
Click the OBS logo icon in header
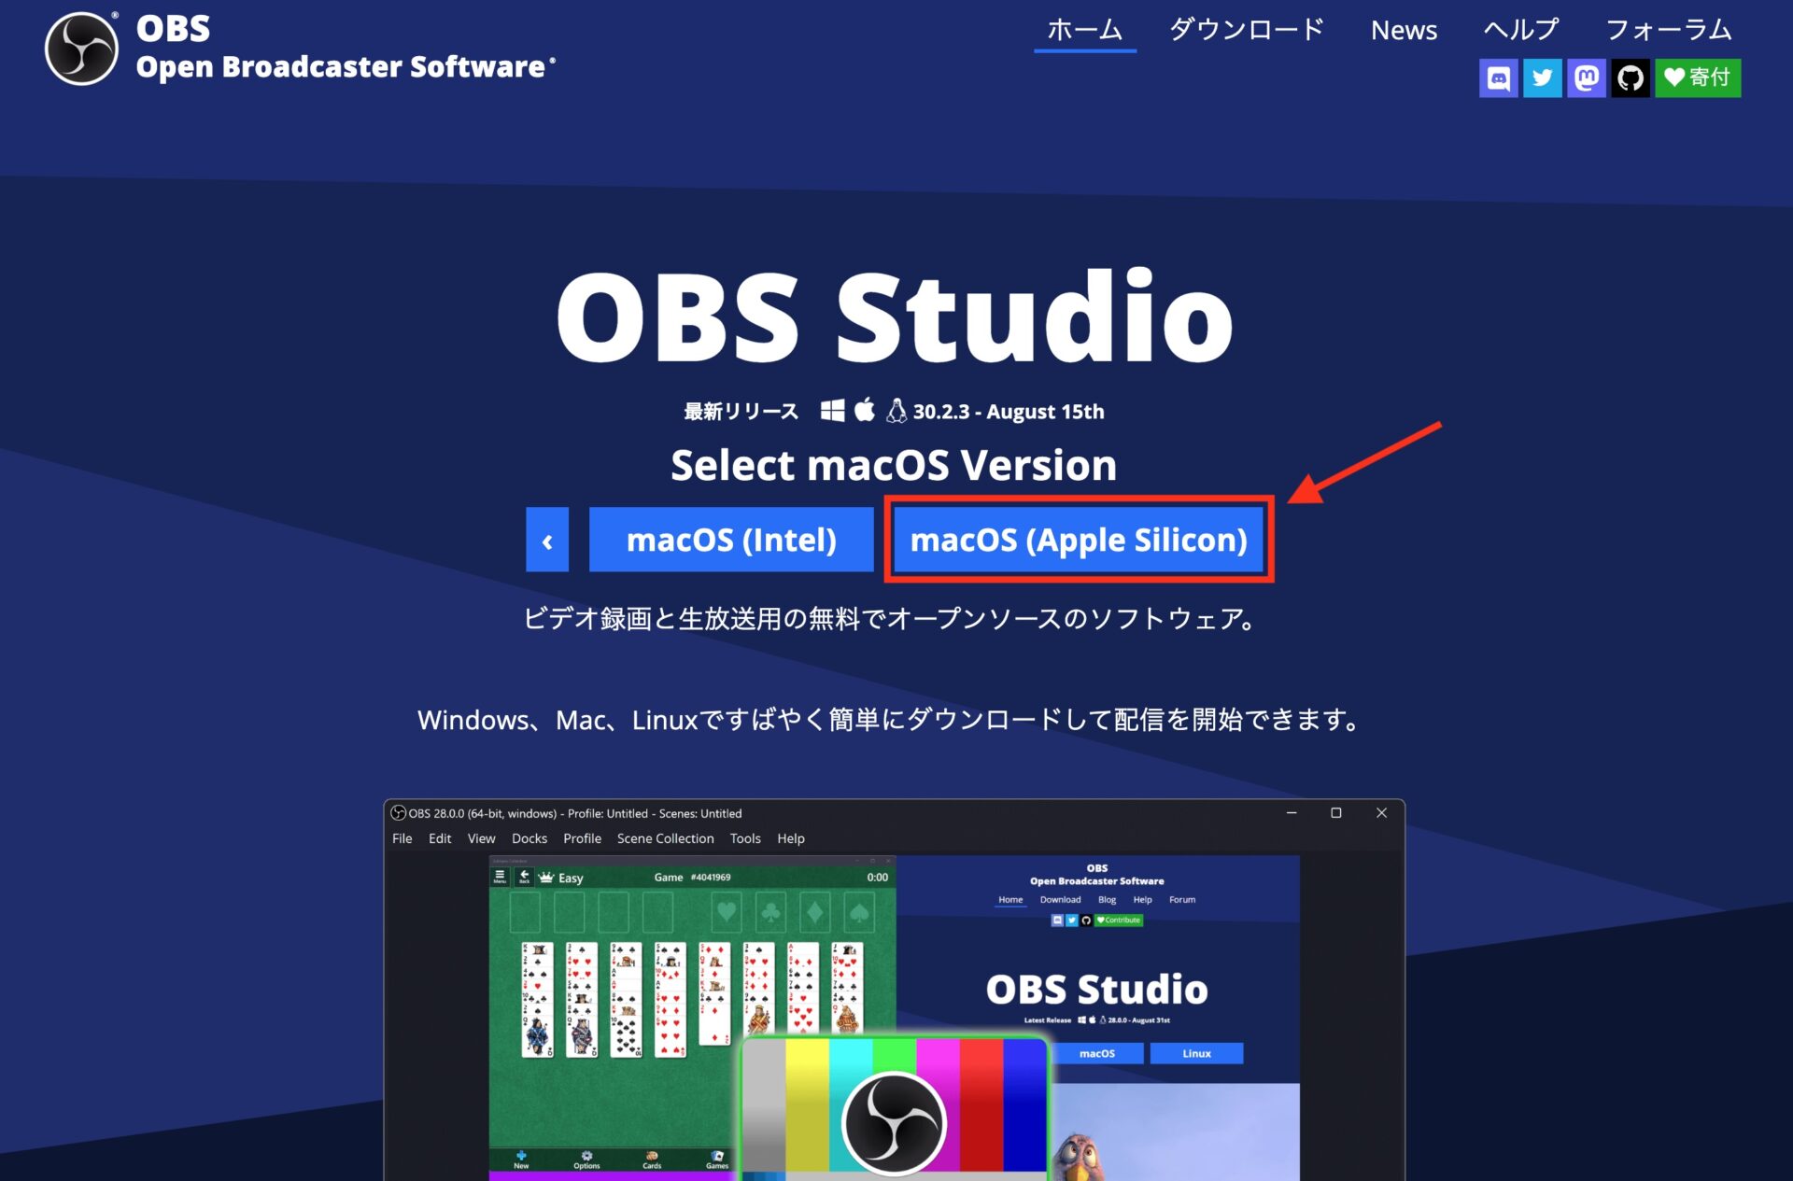(x=81, y=49)
